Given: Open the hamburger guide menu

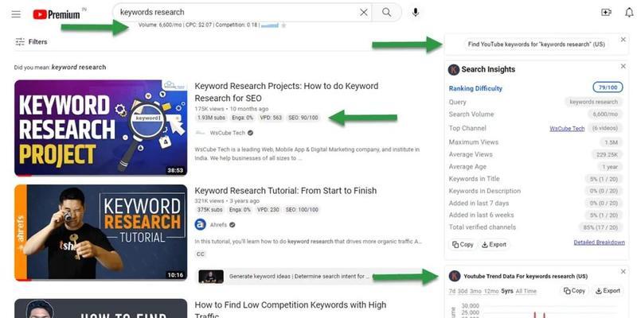Looking at the screenshot, I should click(16, 14).
